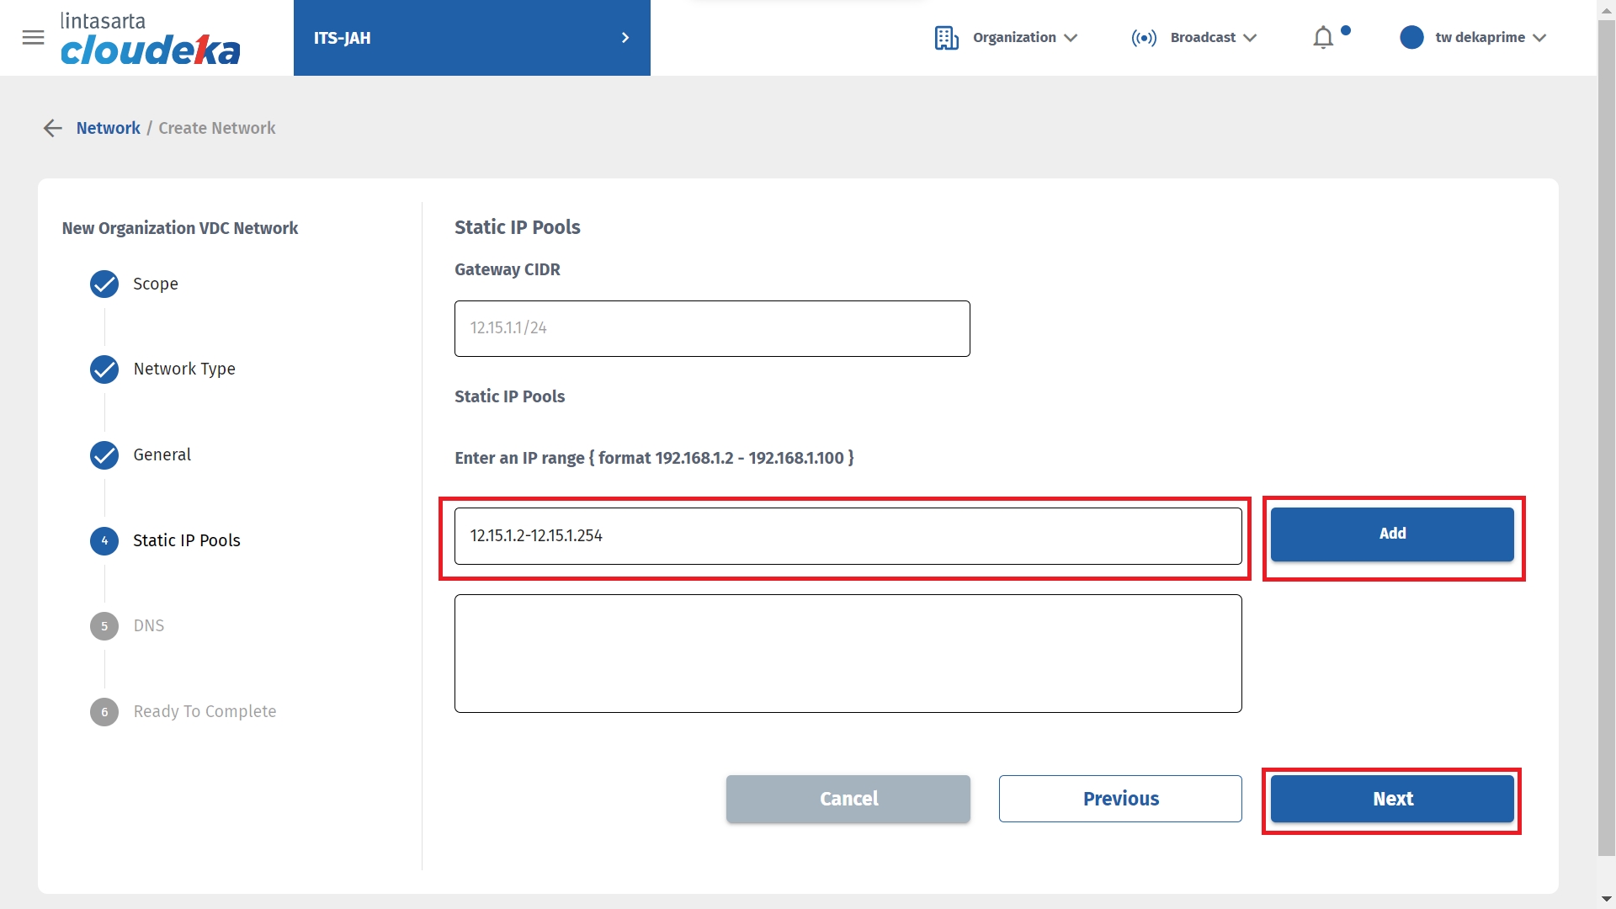Click the Add button
This screenshot has width=1616, height=909.
[1392, 534]
